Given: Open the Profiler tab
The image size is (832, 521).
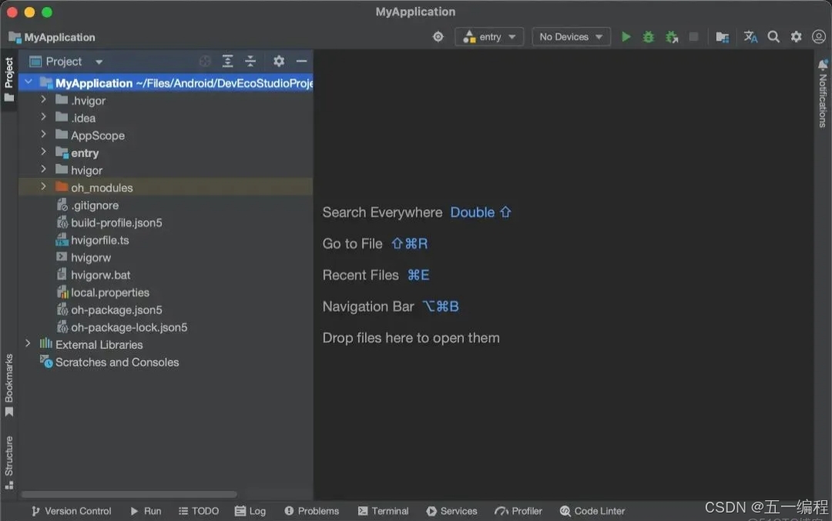Looking at the screenshot, I should pos(518,511).
